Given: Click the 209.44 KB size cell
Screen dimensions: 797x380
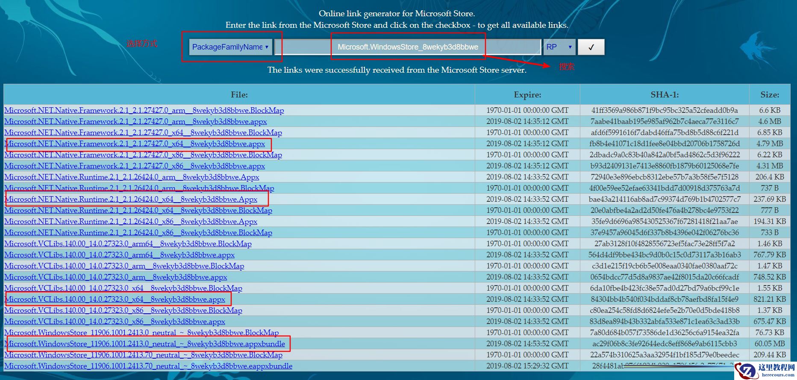Looking at the screenshot, I should click(x=770, y=355).
